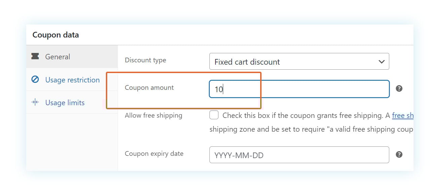Click inside the Coupon expiry date field
Image resolution: width=437 pixels, height=195 pixels.
[299, 154]
